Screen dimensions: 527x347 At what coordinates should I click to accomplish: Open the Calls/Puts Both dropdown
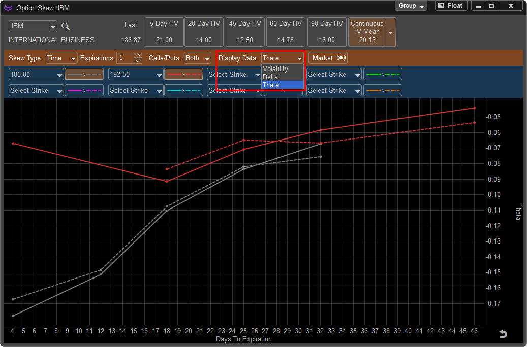(198, 58)
